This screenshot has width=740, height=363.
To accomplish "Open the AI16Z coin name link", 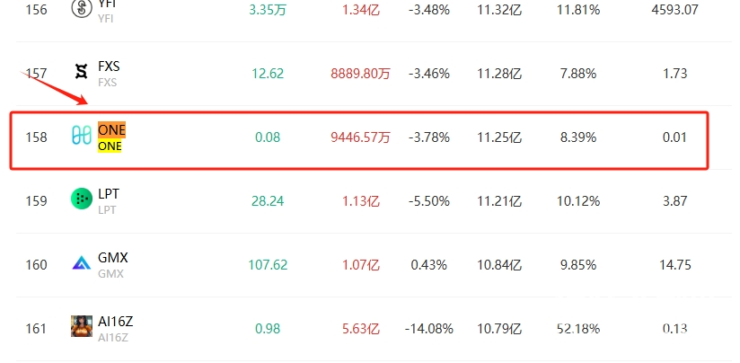I will coord(116,322).
